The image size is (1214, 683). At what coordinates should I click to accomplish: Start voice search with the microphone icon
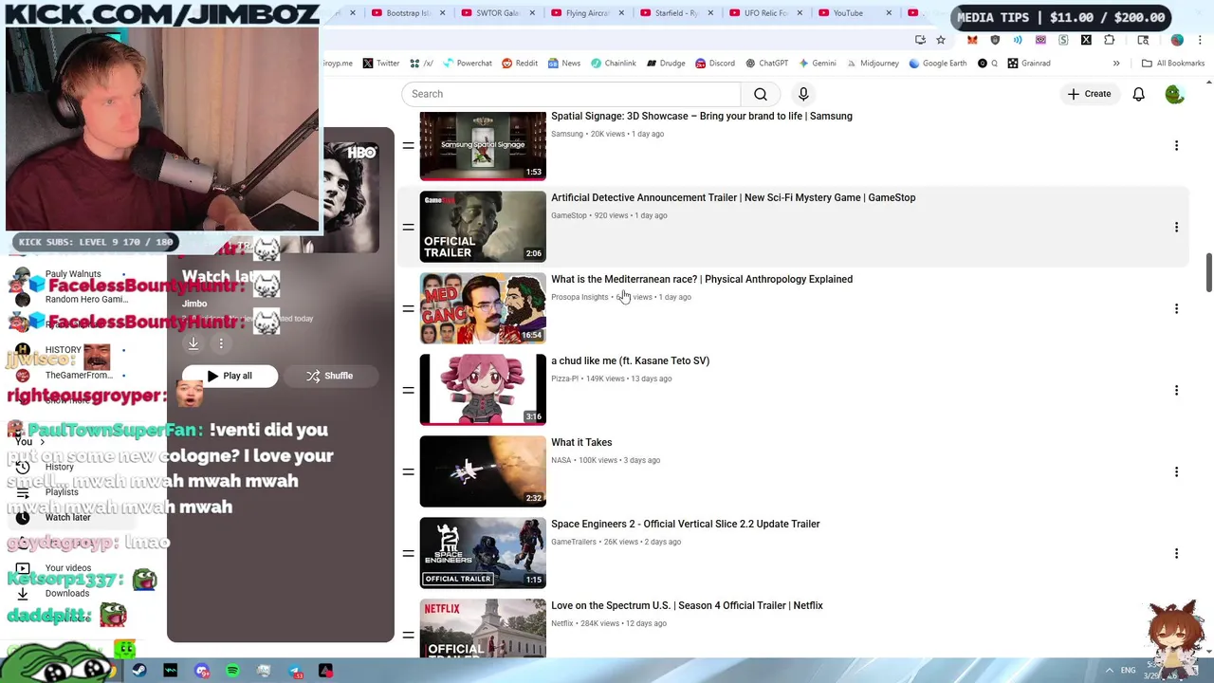pyautogui.click(x=803, y=94)
